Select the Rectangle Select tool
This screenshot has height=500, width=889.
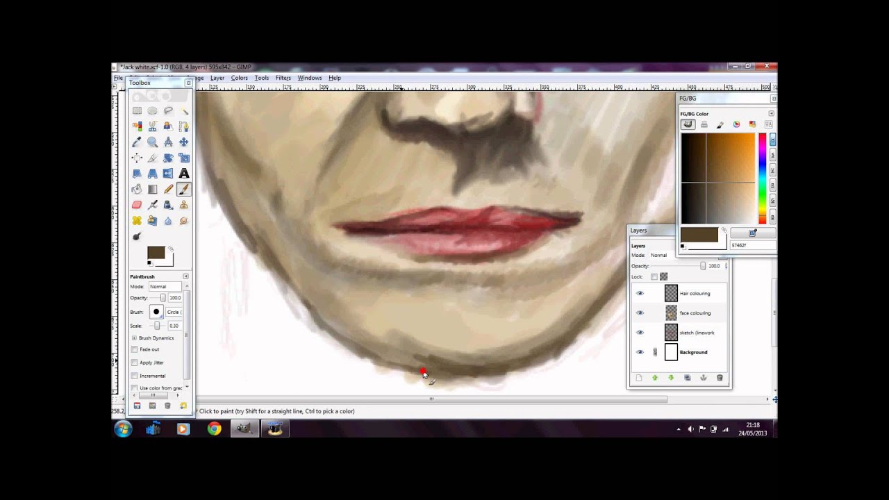(137, 110)
